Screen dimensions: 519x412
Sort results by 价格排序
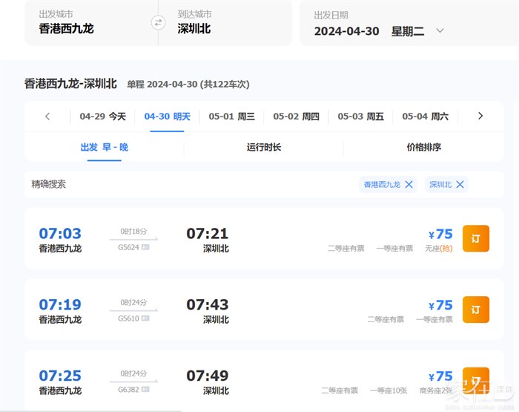(423, 147)
